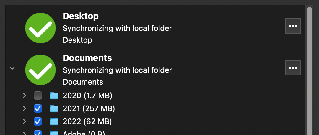Open the Desktop folder options menu
This screenshot has width=319, height=135.
(293, 26)
